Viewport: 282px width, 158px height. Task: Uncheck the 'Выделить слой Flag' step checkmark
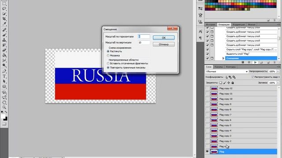pos(208,54)
